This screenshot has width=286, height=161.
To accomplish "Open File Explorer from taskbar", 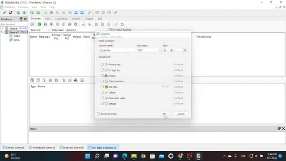I will tap(134, 156).
